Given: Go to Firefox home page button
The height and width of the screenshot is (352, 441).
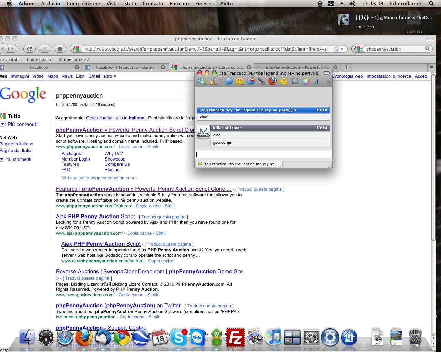Looking at the screenshot, I should coord(60,49).
